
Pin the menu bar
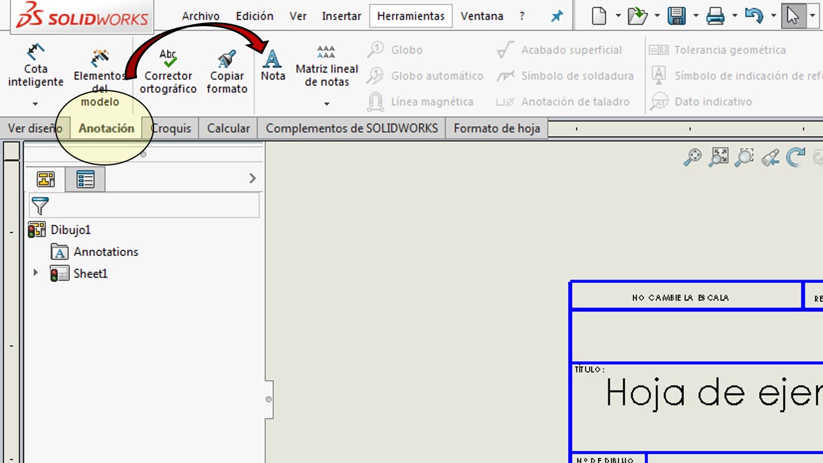[557, 17]
